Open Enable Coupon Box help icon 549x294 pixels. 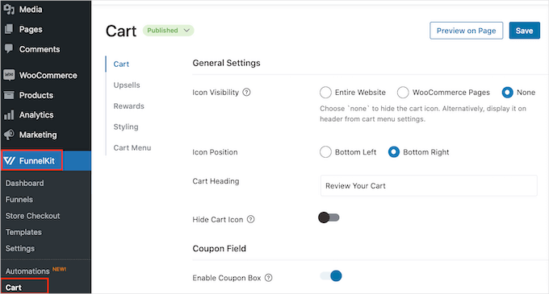pyautogui.click(x=269, y=278)
